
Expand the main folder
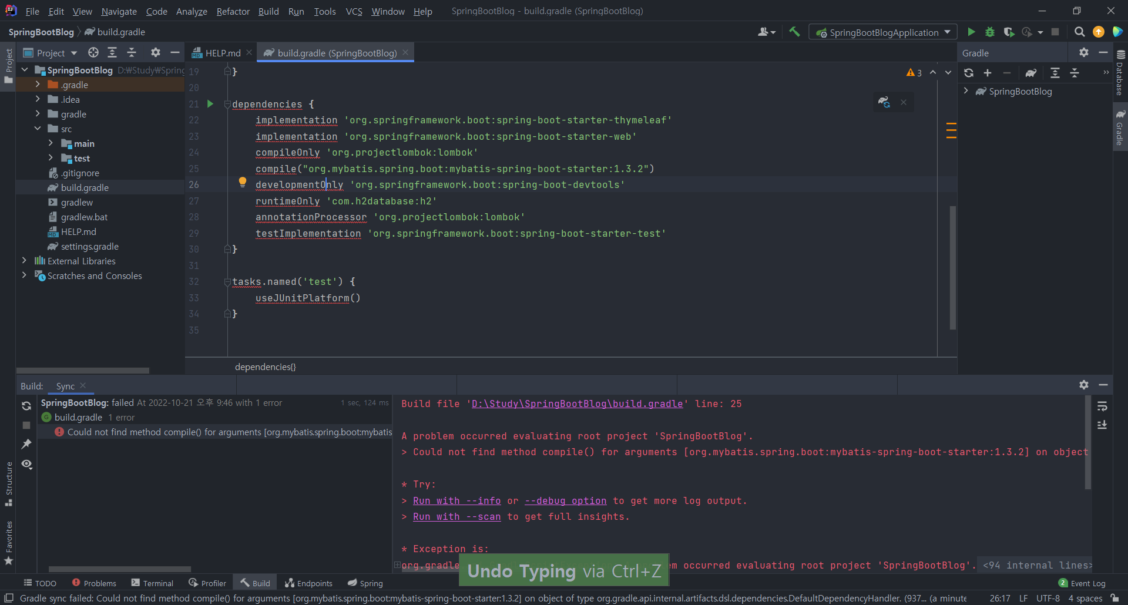pos(51,143)
